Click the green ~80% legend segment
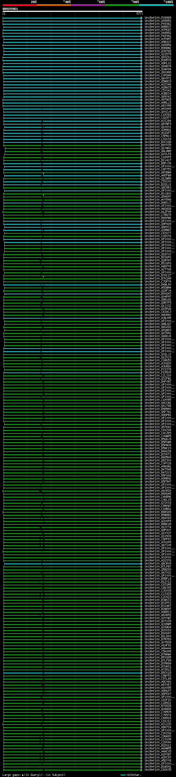Viewport: 176px width, 777px height. [x=122, y=5]
